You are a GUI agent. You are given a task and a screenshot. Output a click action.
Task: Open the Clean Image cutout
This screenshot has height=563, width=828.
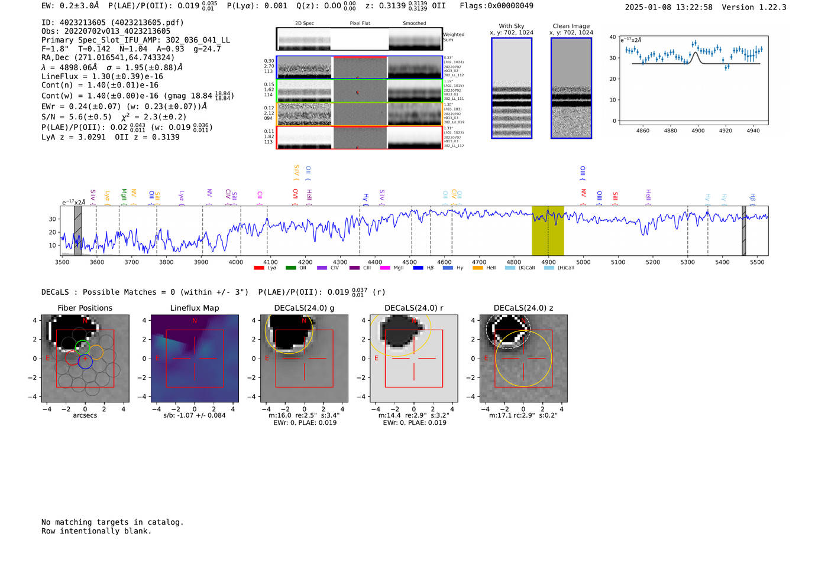[x=571, y=89]
